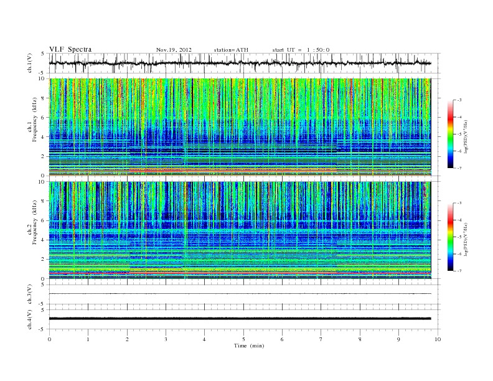
Task: Click the ch.1 spectrogram color scale bar
Action: pyautogui.click(x=451, y=134)
